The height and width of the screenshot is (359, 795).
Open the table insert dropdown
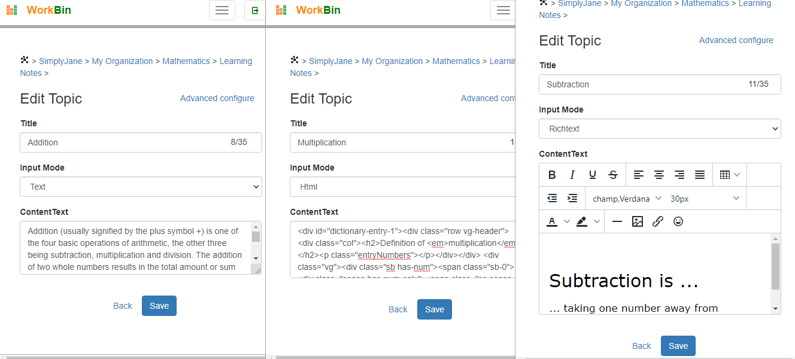click(x=730, y=175)
